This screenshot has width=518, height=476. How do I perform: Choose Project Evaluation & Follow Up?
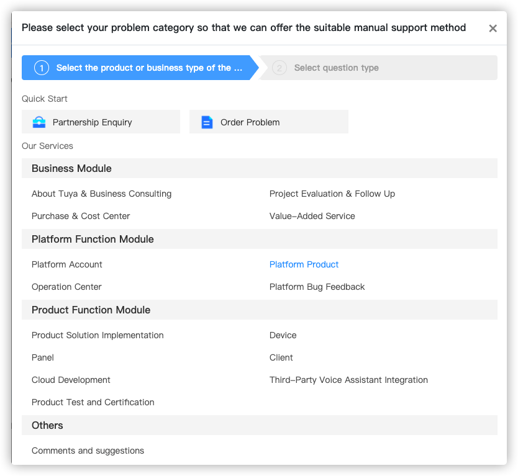tap(332, 194)
